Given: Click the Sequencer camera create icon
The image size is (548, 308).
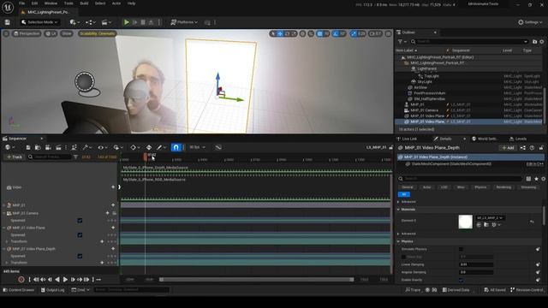Looking at the screenshot, I should click(x=48, y=148).
